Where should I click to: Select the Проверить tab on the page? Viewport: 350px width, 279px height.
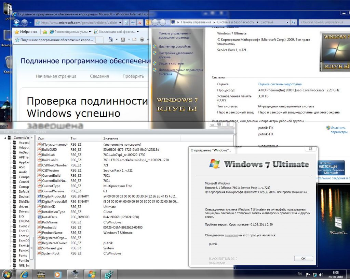[133, 76]
